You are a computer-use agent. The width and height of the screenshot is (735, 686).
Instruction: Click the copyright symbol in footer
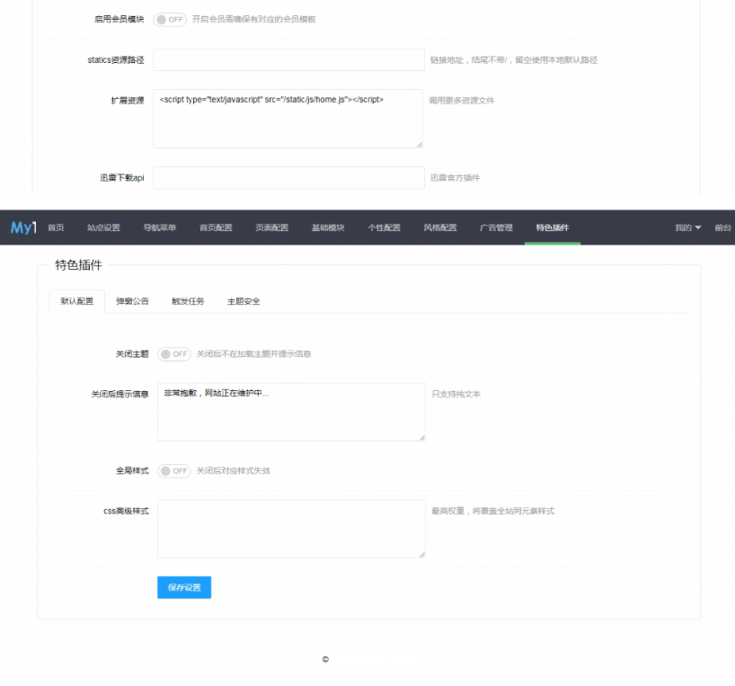coord(325,659)
